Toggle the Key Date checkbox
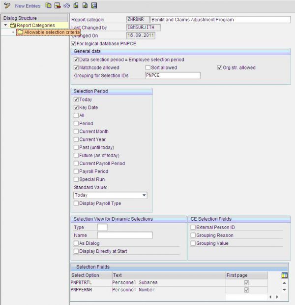Image resolution: width=295 pixels, height=305 pixels. click(x=76, y=107)
